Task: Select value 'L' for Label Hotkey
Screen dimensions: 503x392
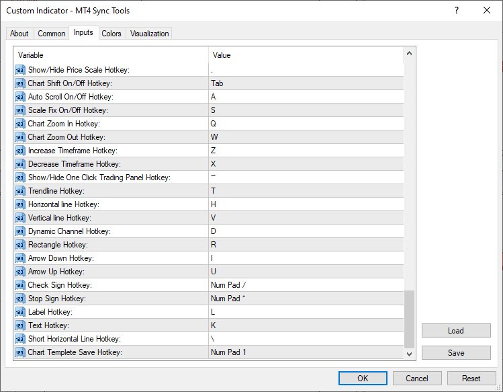Action: click(x=213, y=312)
